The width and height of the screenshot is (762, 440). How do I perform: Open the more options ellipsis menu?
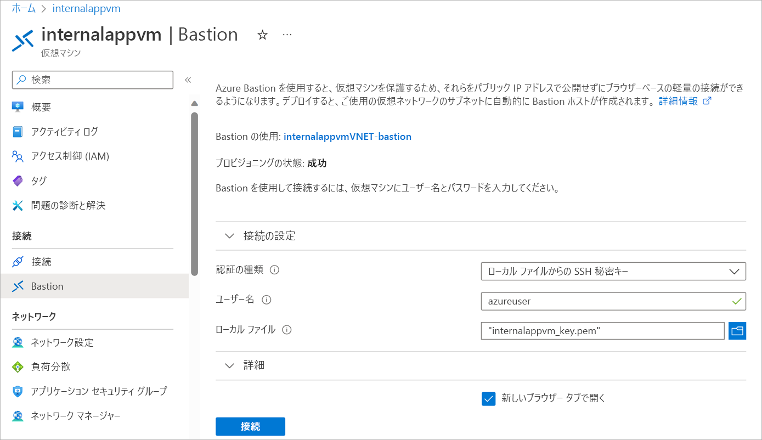[x=287, y=35]
